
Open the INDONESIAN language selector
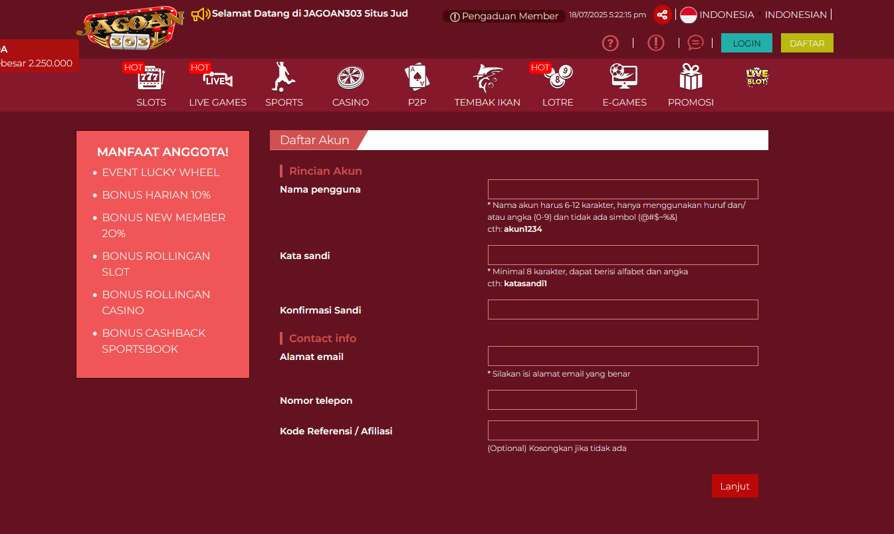(796, 15)
